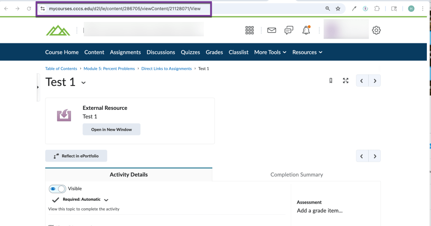Viewport: 431px width, 226px height.
Task: Open the More Tools dropdown menu
Action: coord(270,52)
